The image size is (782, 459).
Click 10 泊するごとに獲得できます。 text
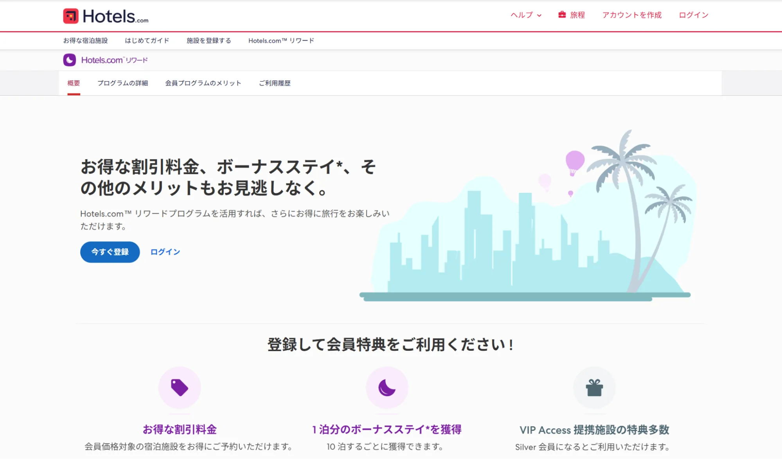tap(385, 447)
